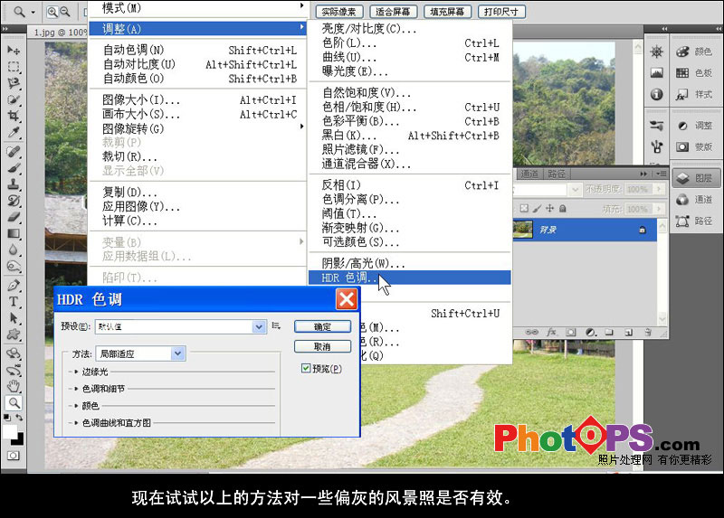Open the Brush presets panel icon
This screenshot has width=724, height=518.
(x=657, y=125)
